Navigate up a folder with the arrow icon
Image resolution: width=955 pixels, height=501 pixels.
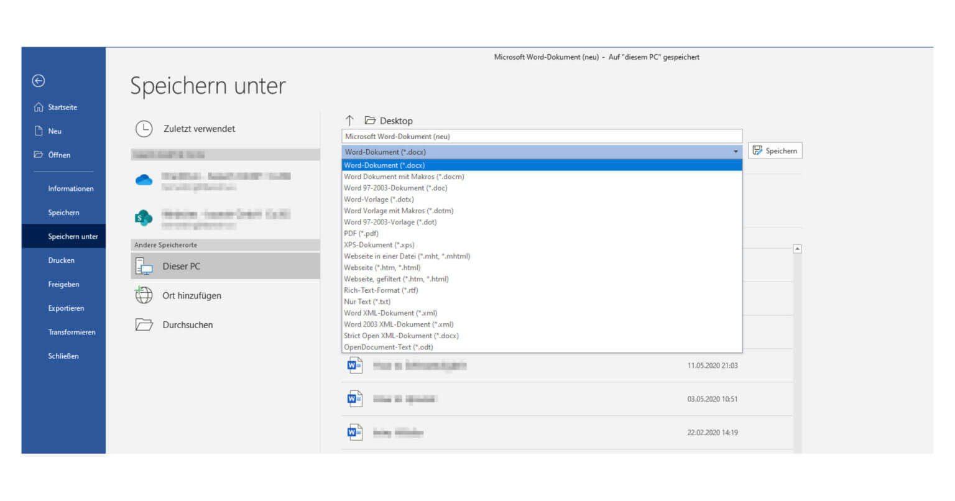point(350,121)
